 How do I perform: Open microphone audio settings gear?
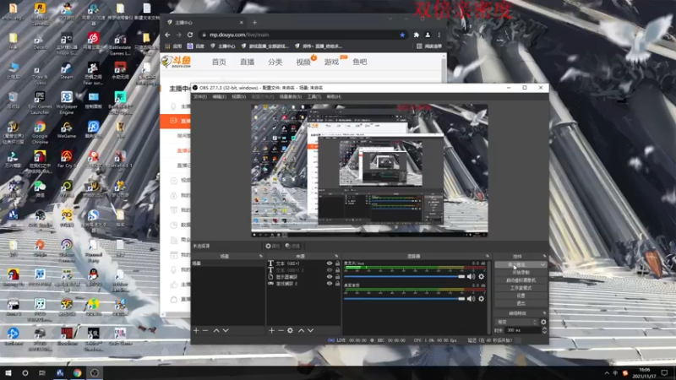[481, 277]
